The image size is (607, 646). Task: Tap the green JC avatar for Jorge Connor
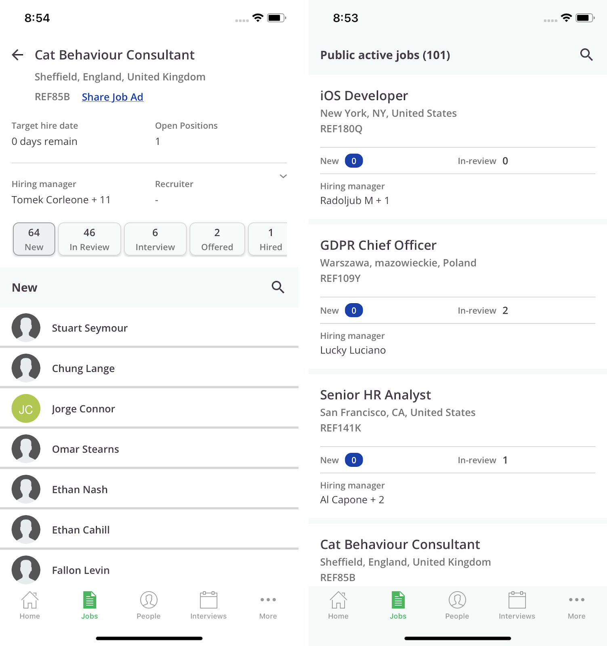[x=26, y=409]
